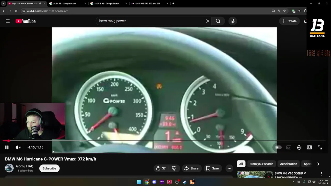This screenshot has height=186, width=331.
Task: Save video to a playlist
Action: point(212,168)
